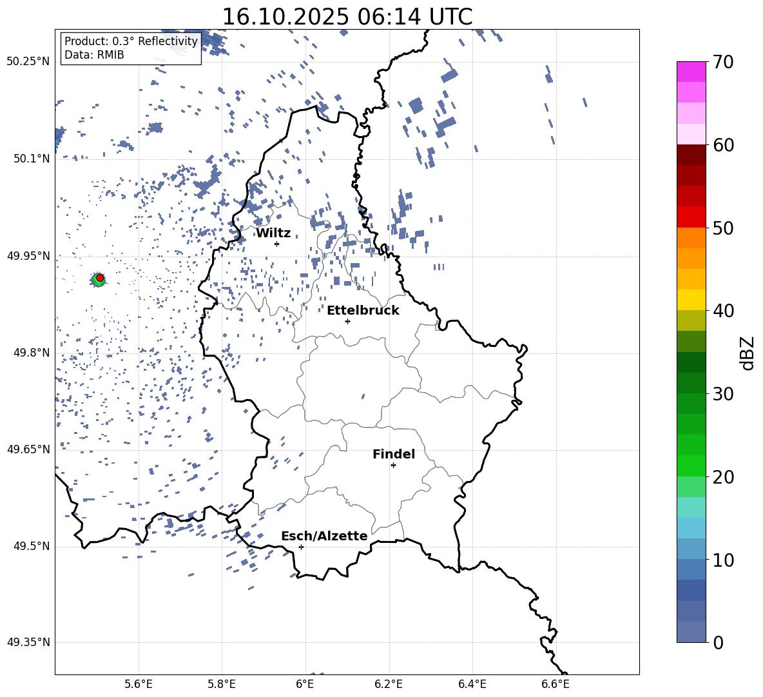Click the Ettelbruck station cross marker
The width and height of the screenshot is (763, 697).
point(347,321)
